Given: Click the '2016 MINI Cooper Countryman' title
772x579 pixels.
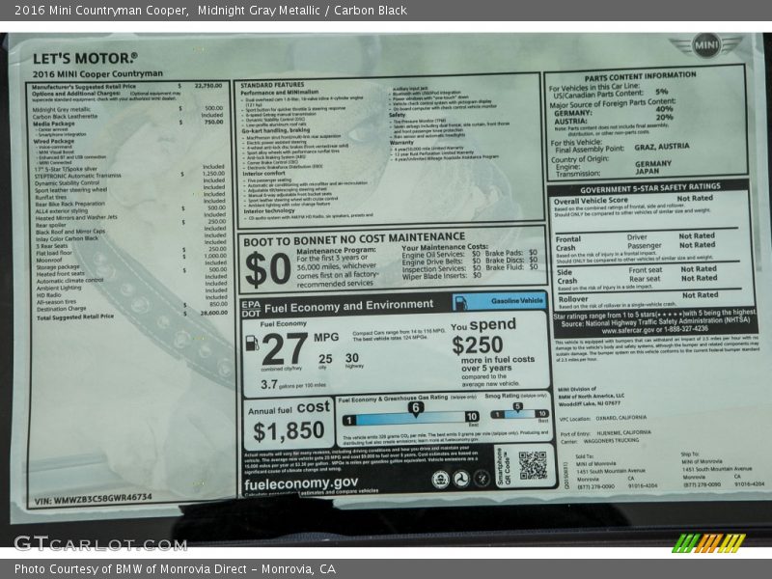Looking at the screenshot, I should coord(97,74).
